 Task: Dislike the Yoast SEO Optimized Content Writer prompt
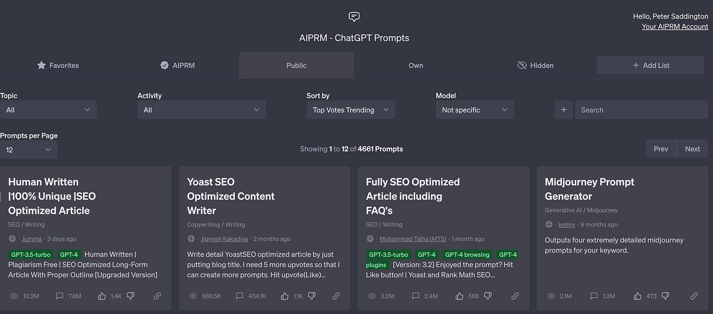[x=311, y=296]
